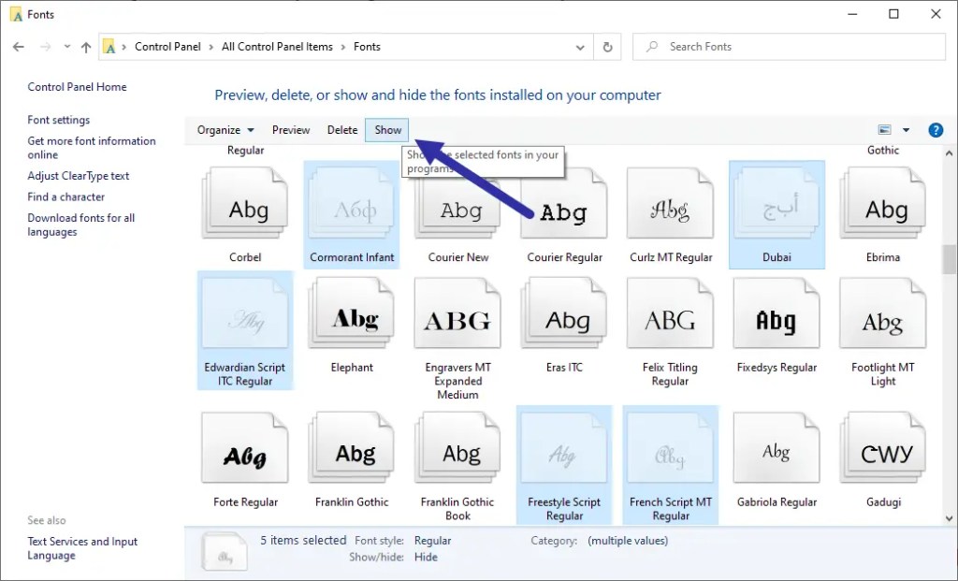Click the Show/hide value Hide
The width and height of the screenshot is (958, 581).
(x=426, y=558)
